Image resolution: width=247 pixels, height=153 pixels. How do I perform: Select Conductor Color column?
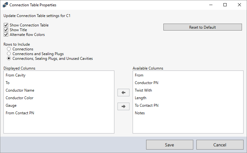tap(59, 98)
